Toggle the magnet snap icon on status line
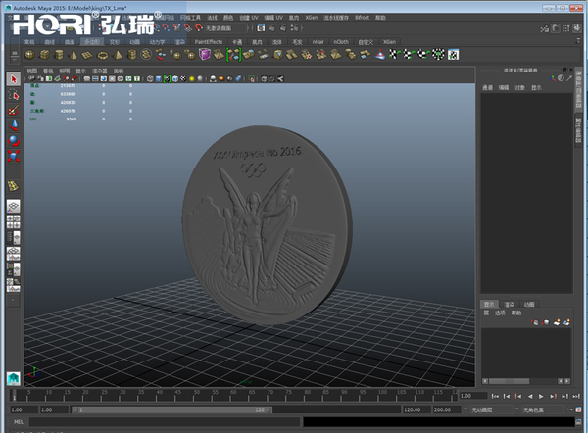Image resolution: width=588 pixels, height=433 pixels. tap(199, 28)
